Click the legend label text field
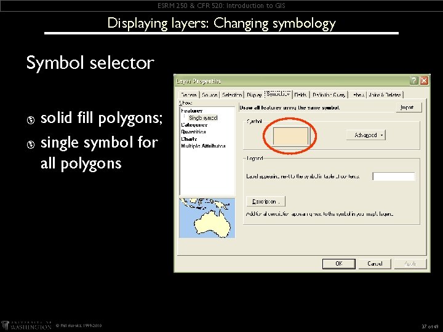443x332 pixels. tap(394, 176)
